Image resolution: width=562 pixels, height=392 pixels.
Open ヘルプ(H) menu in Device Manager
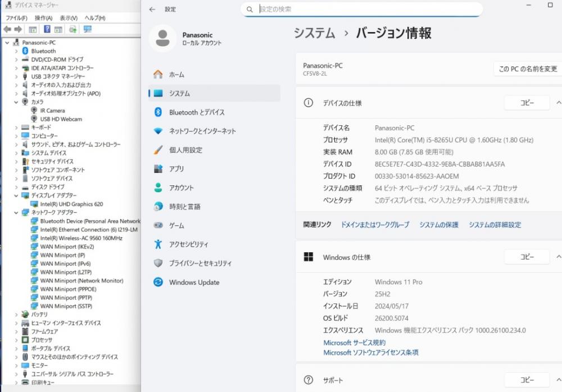point(95,18)
